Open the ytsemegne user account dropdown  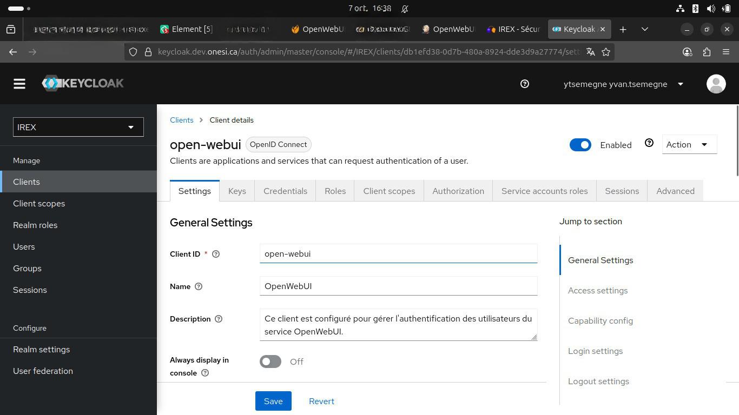coord(623,84)
